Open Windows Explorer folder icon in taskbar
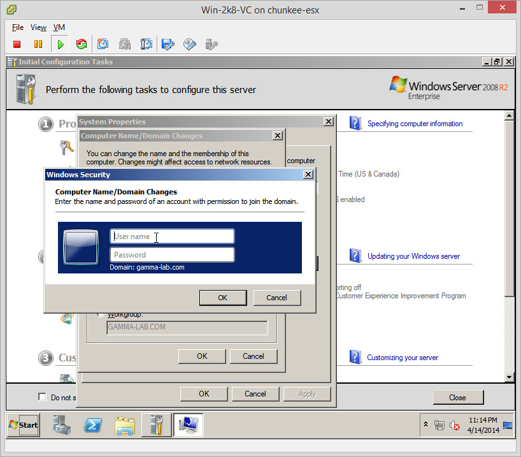The width and height of the screenshot is (521, 457). coord(125,425)
